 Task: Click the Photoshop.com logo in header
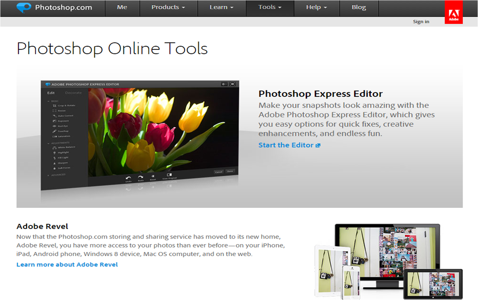(x=54, y=7)
